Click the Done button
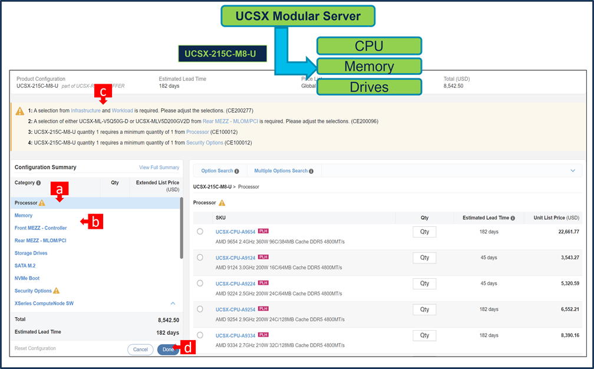This screenshot has height=369, width=594. coord(168,350)
